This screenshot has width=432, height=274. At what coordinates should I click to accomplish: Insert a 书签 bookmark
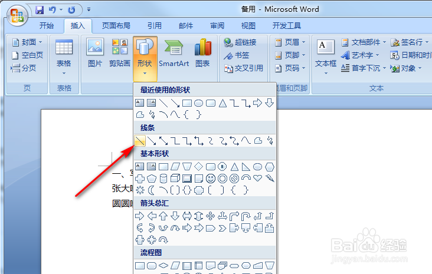(237, 55)
